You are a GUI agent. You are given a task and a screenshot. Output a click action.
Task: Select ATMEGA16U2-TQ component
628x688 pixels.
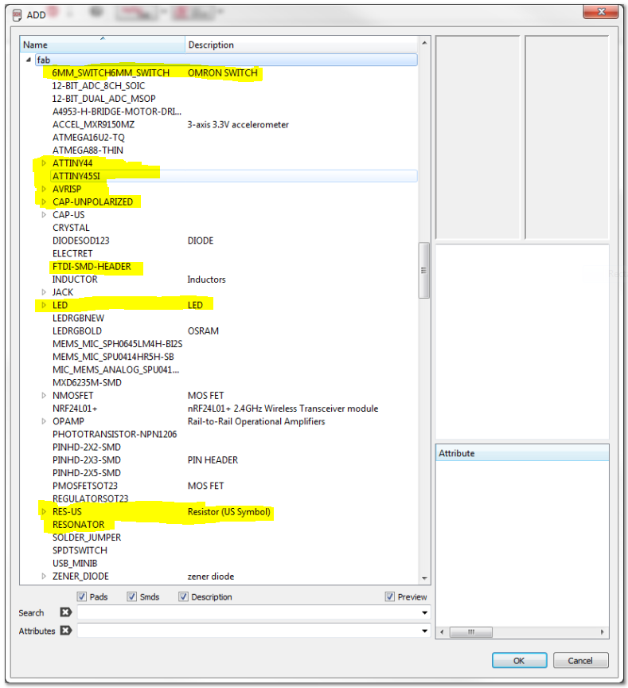pos(88,137)
